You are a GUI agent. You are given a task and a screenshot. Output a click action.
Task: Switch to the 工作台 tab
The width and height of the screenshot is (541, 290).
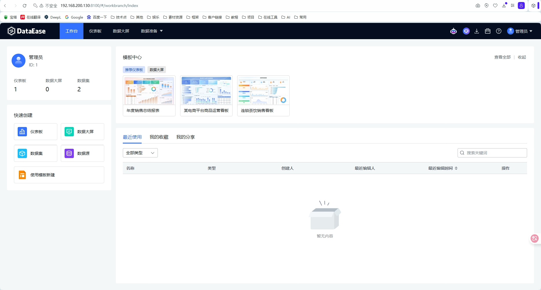coord(72,31)
